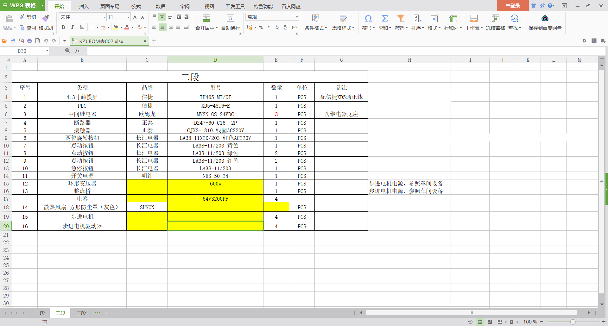The height and width of the screenshot is (326, 608).
Task: Toggle Bold formatting
Action: click(x=63, y=27)
